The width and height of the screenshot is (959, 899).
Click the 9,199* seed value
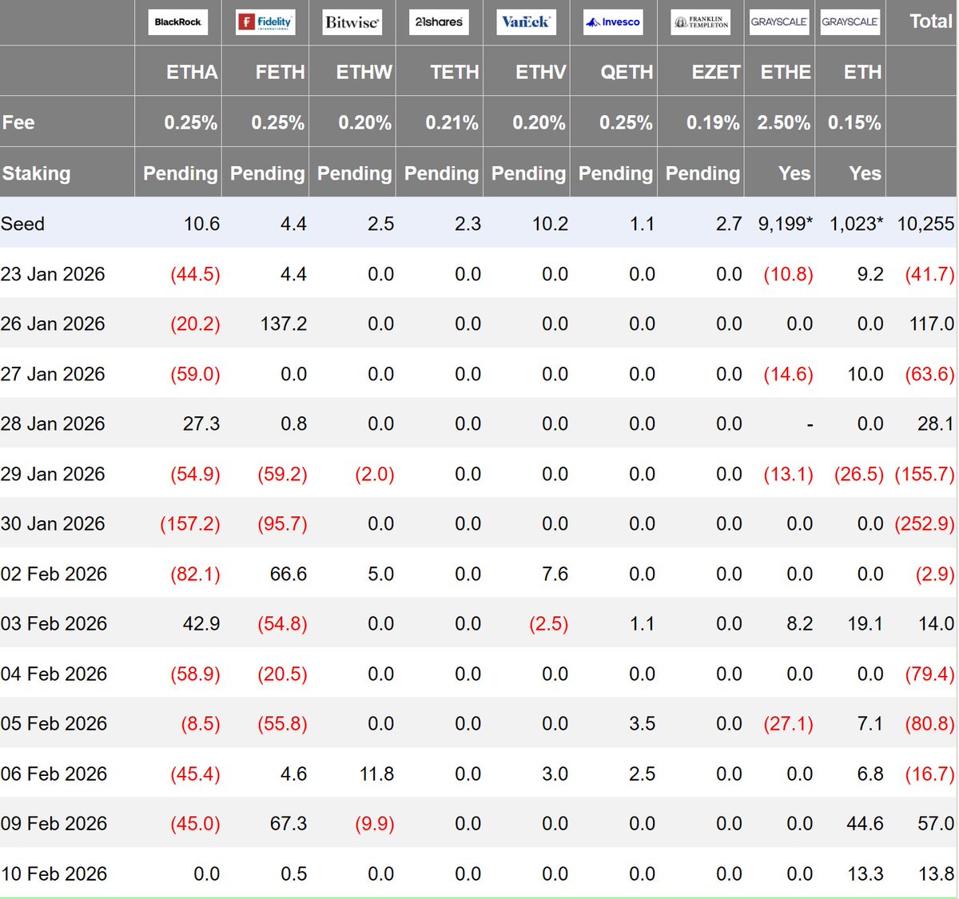click(785, 224)
